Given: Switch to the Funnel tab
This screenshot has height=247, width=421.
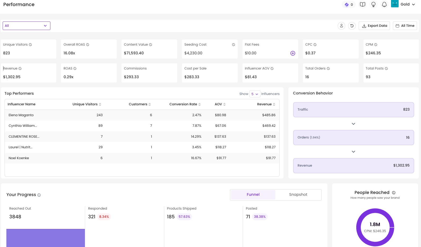Looking at the screenshot, I should (253, 194).
